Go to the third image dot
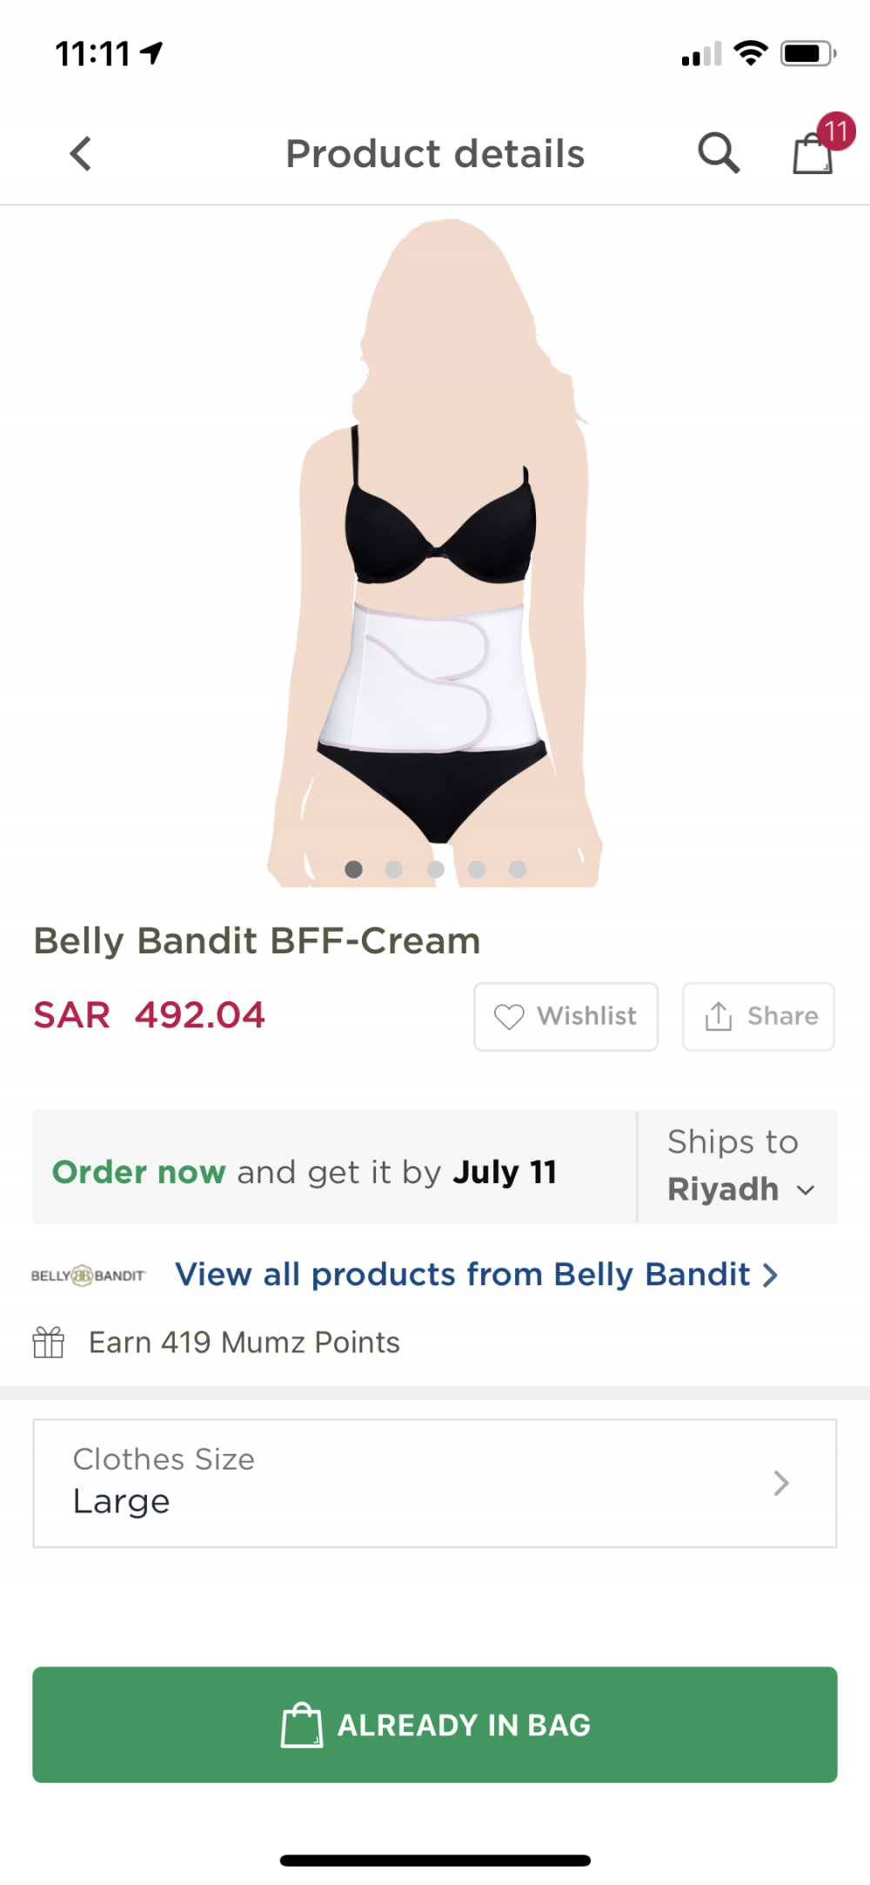The image size is (870, 1885). (x=436, y=869)
